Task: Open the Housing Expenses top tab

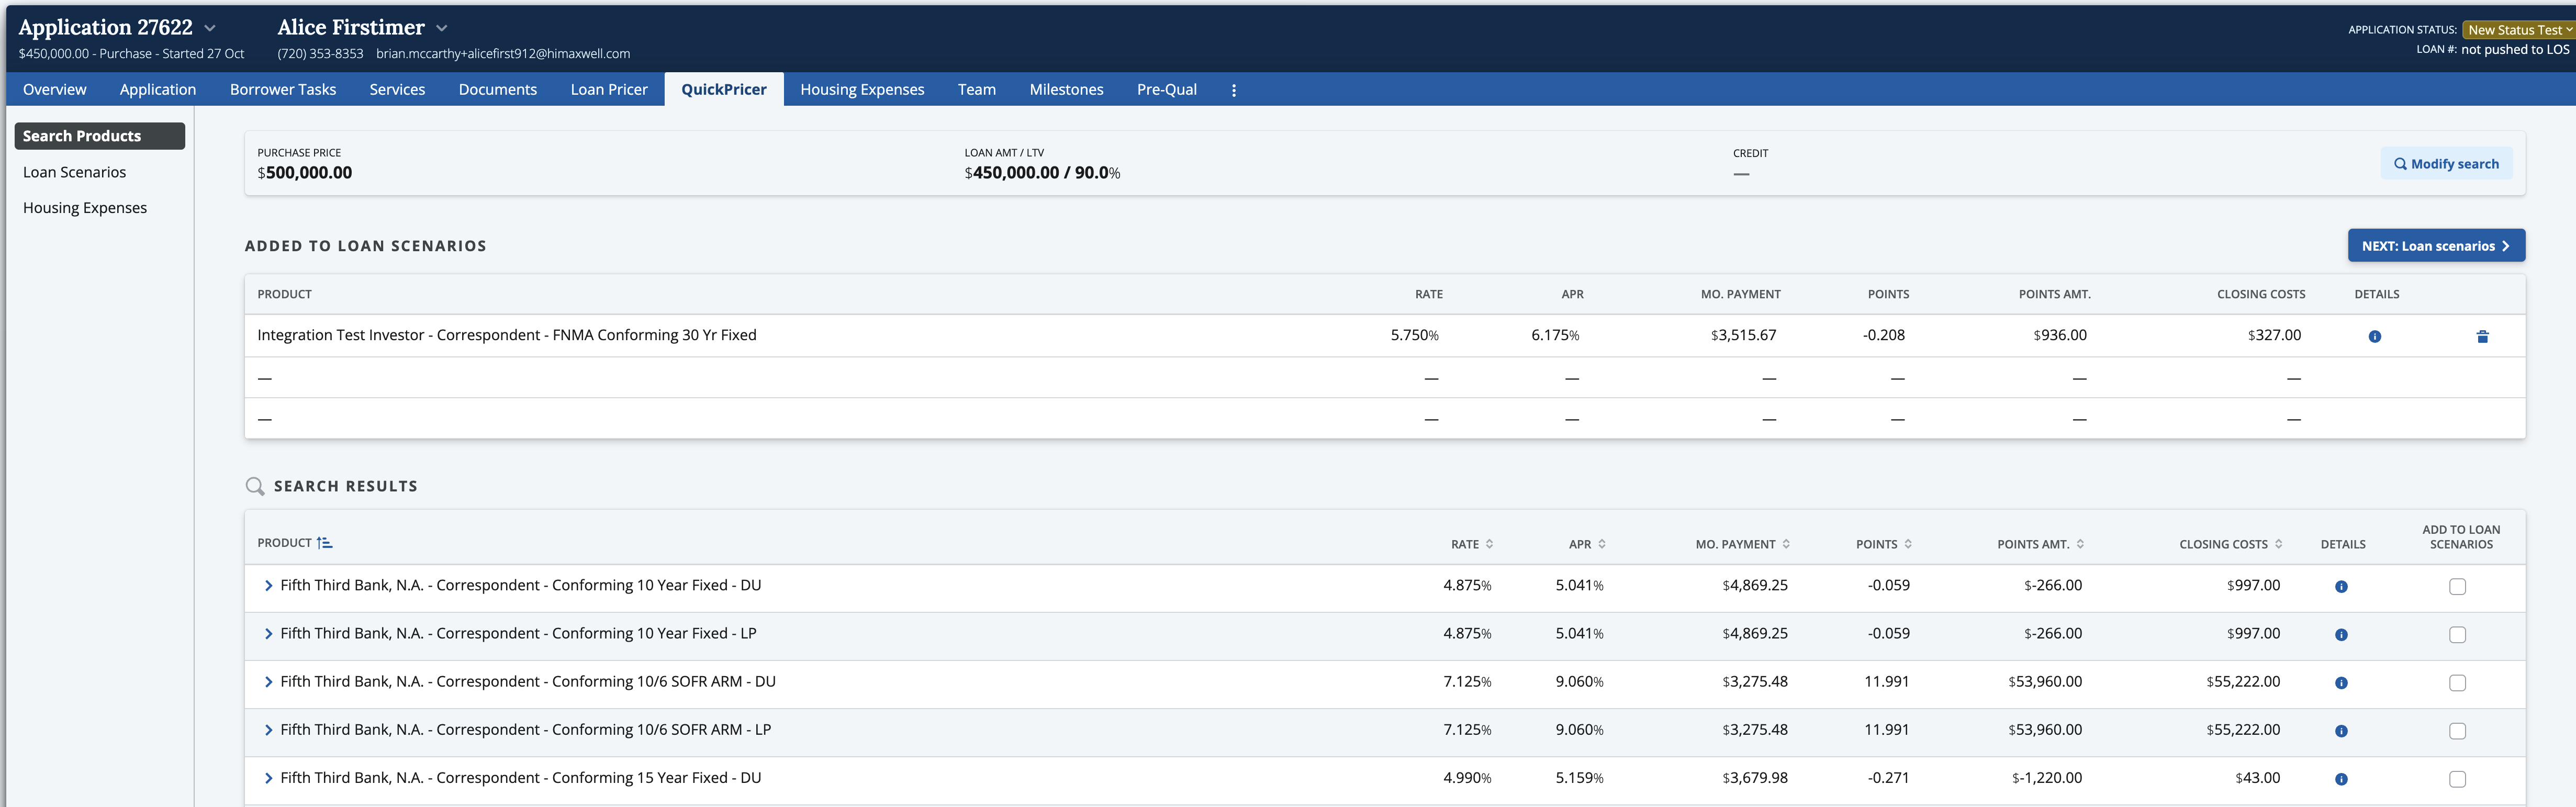Action: pos(861,90)
